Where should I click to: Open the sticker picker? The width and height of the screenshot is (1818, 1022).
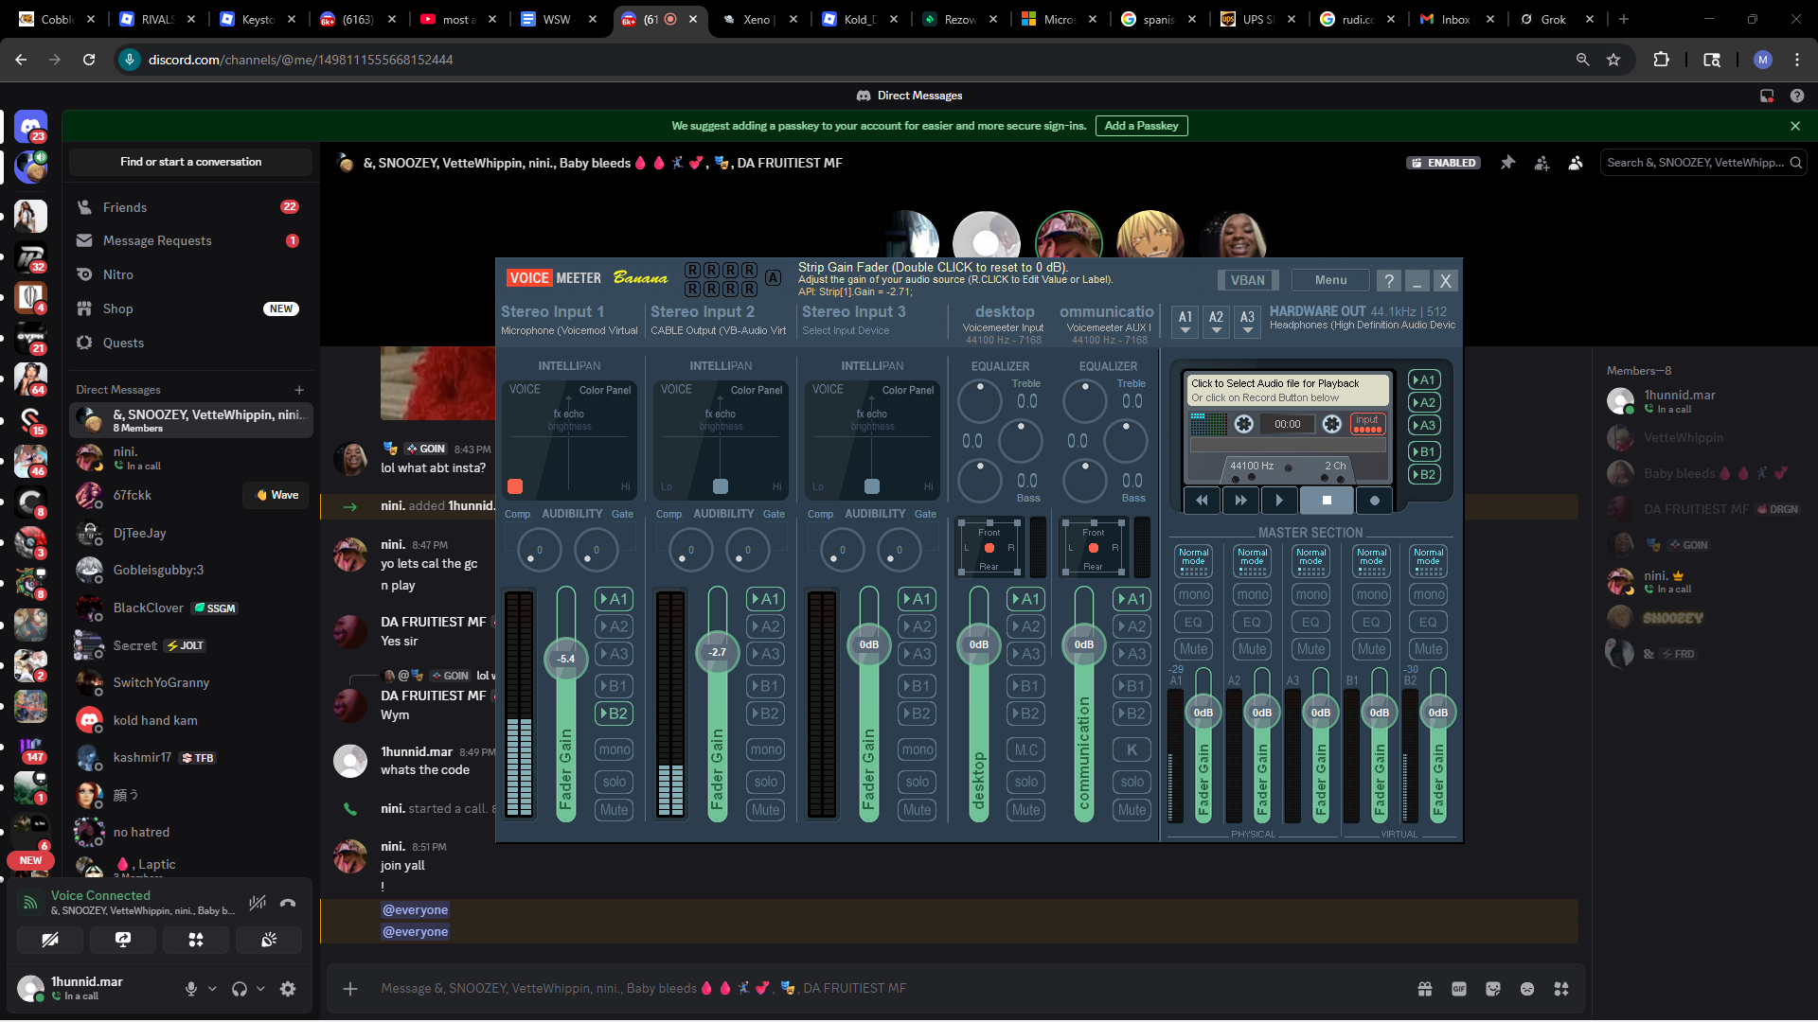point(1493,989)
